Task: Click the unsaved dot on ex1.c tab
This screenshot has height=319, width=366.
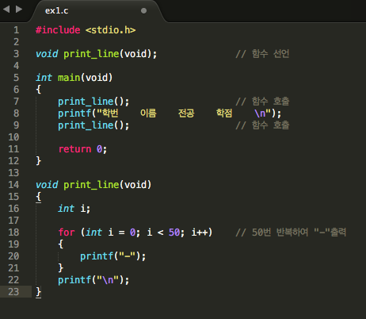Action: pyautogui.click(x=143, y=10)
